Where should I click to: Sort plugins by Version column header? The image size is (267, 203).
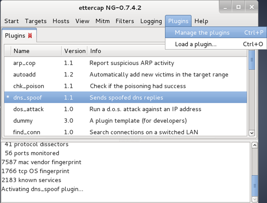75,51
